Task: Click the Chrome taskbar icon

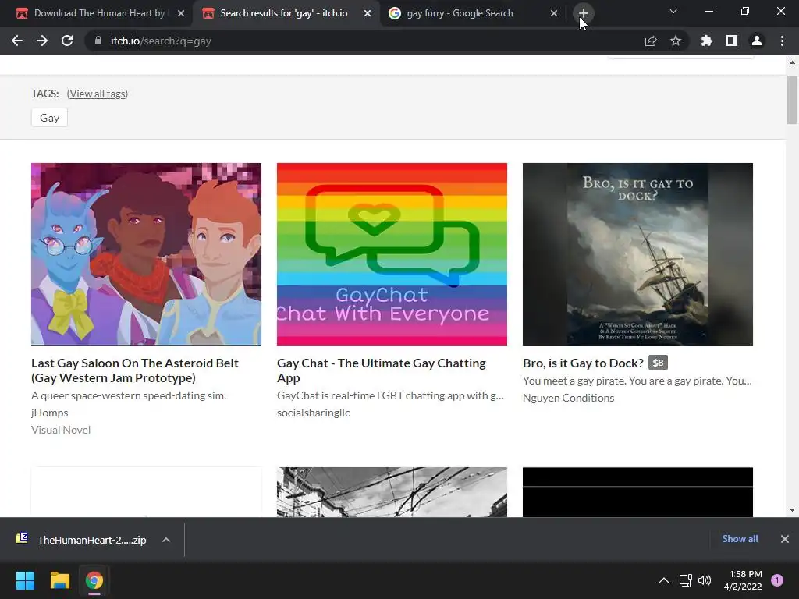Action: [x=94, y=580]
